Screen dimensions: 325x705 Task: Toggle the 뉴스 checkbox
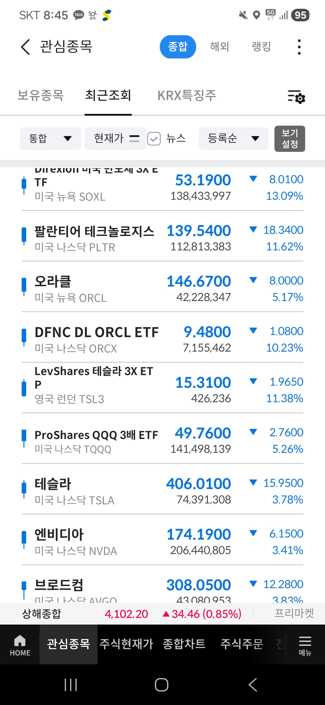(154, 139)
